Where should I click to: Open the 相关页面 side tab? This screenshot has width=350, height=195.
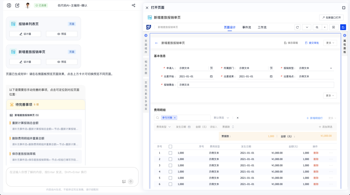tap(146, 67)
